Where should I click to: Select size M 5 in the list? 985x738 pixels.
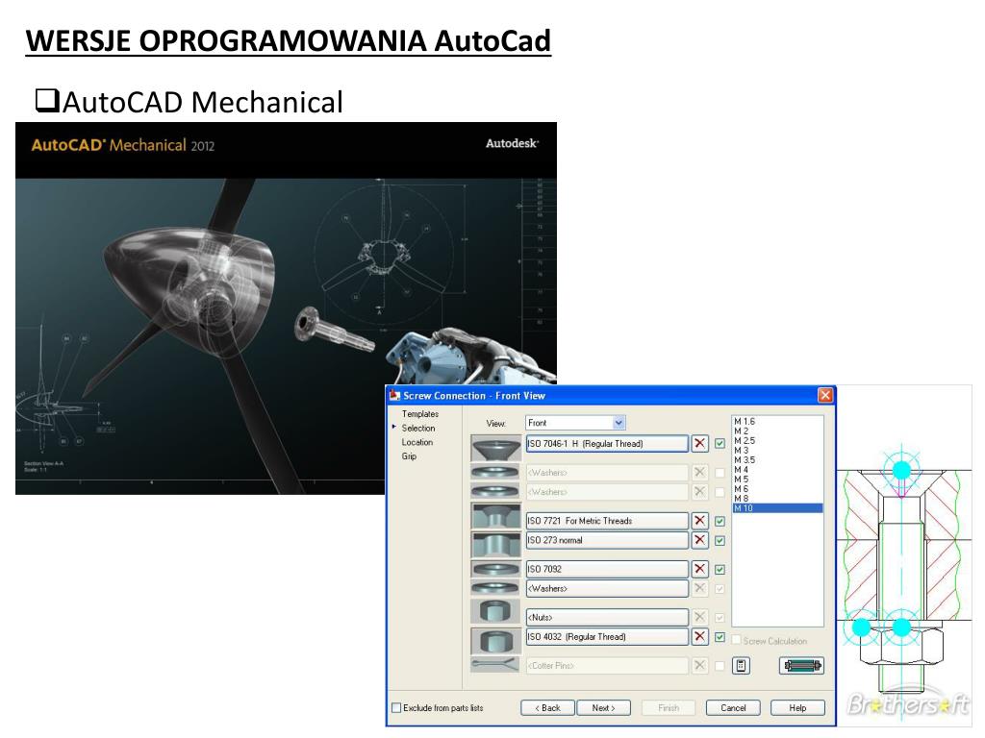pos(777,479)
